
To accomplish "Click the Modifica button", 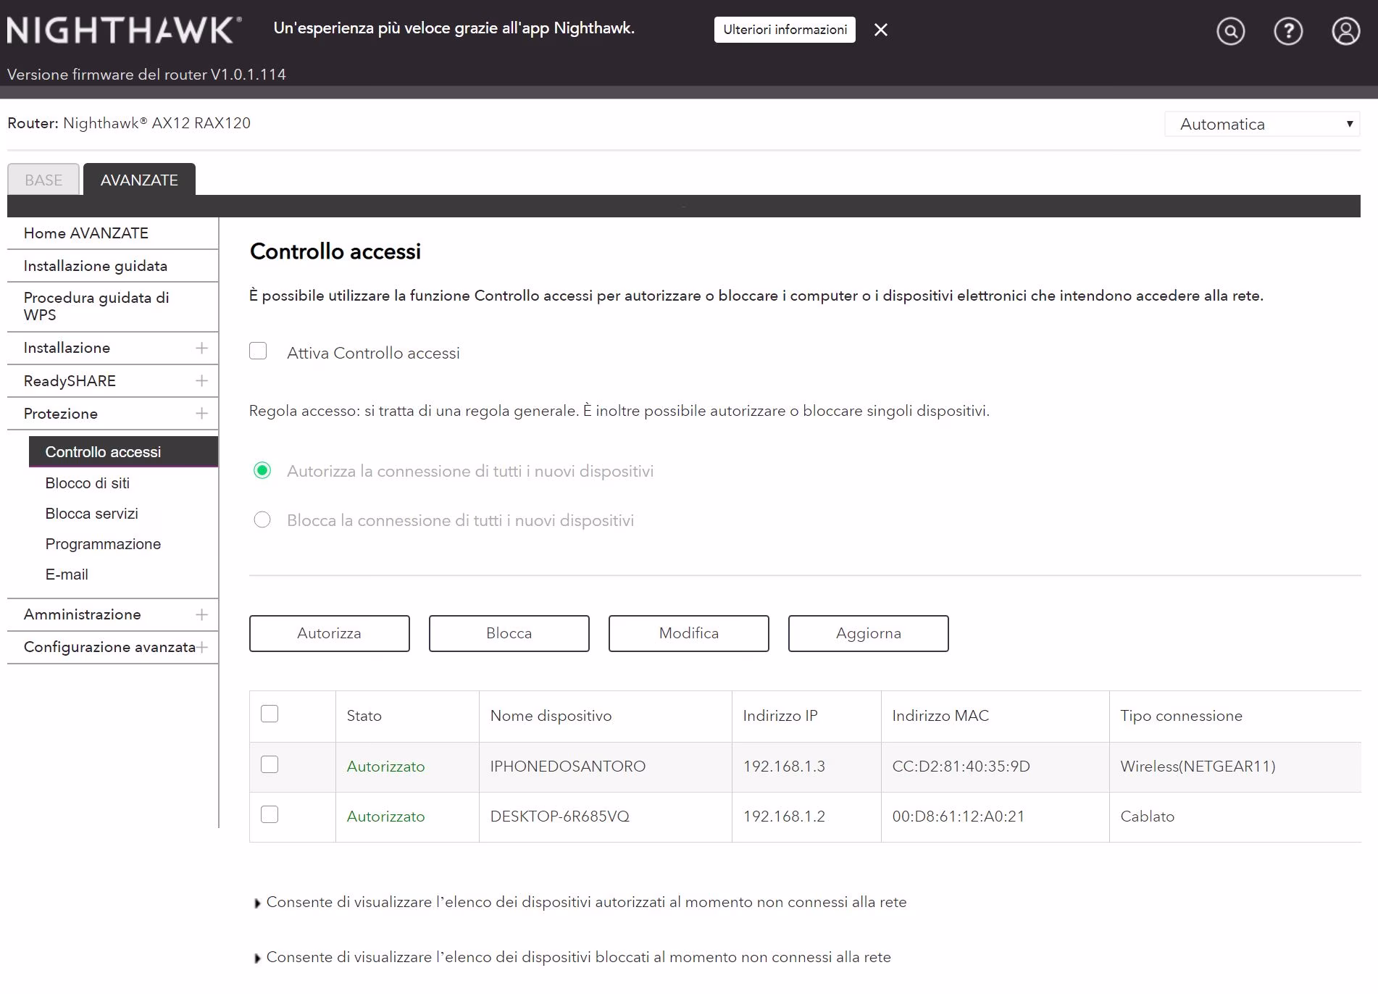I will (x=689, y=633).
